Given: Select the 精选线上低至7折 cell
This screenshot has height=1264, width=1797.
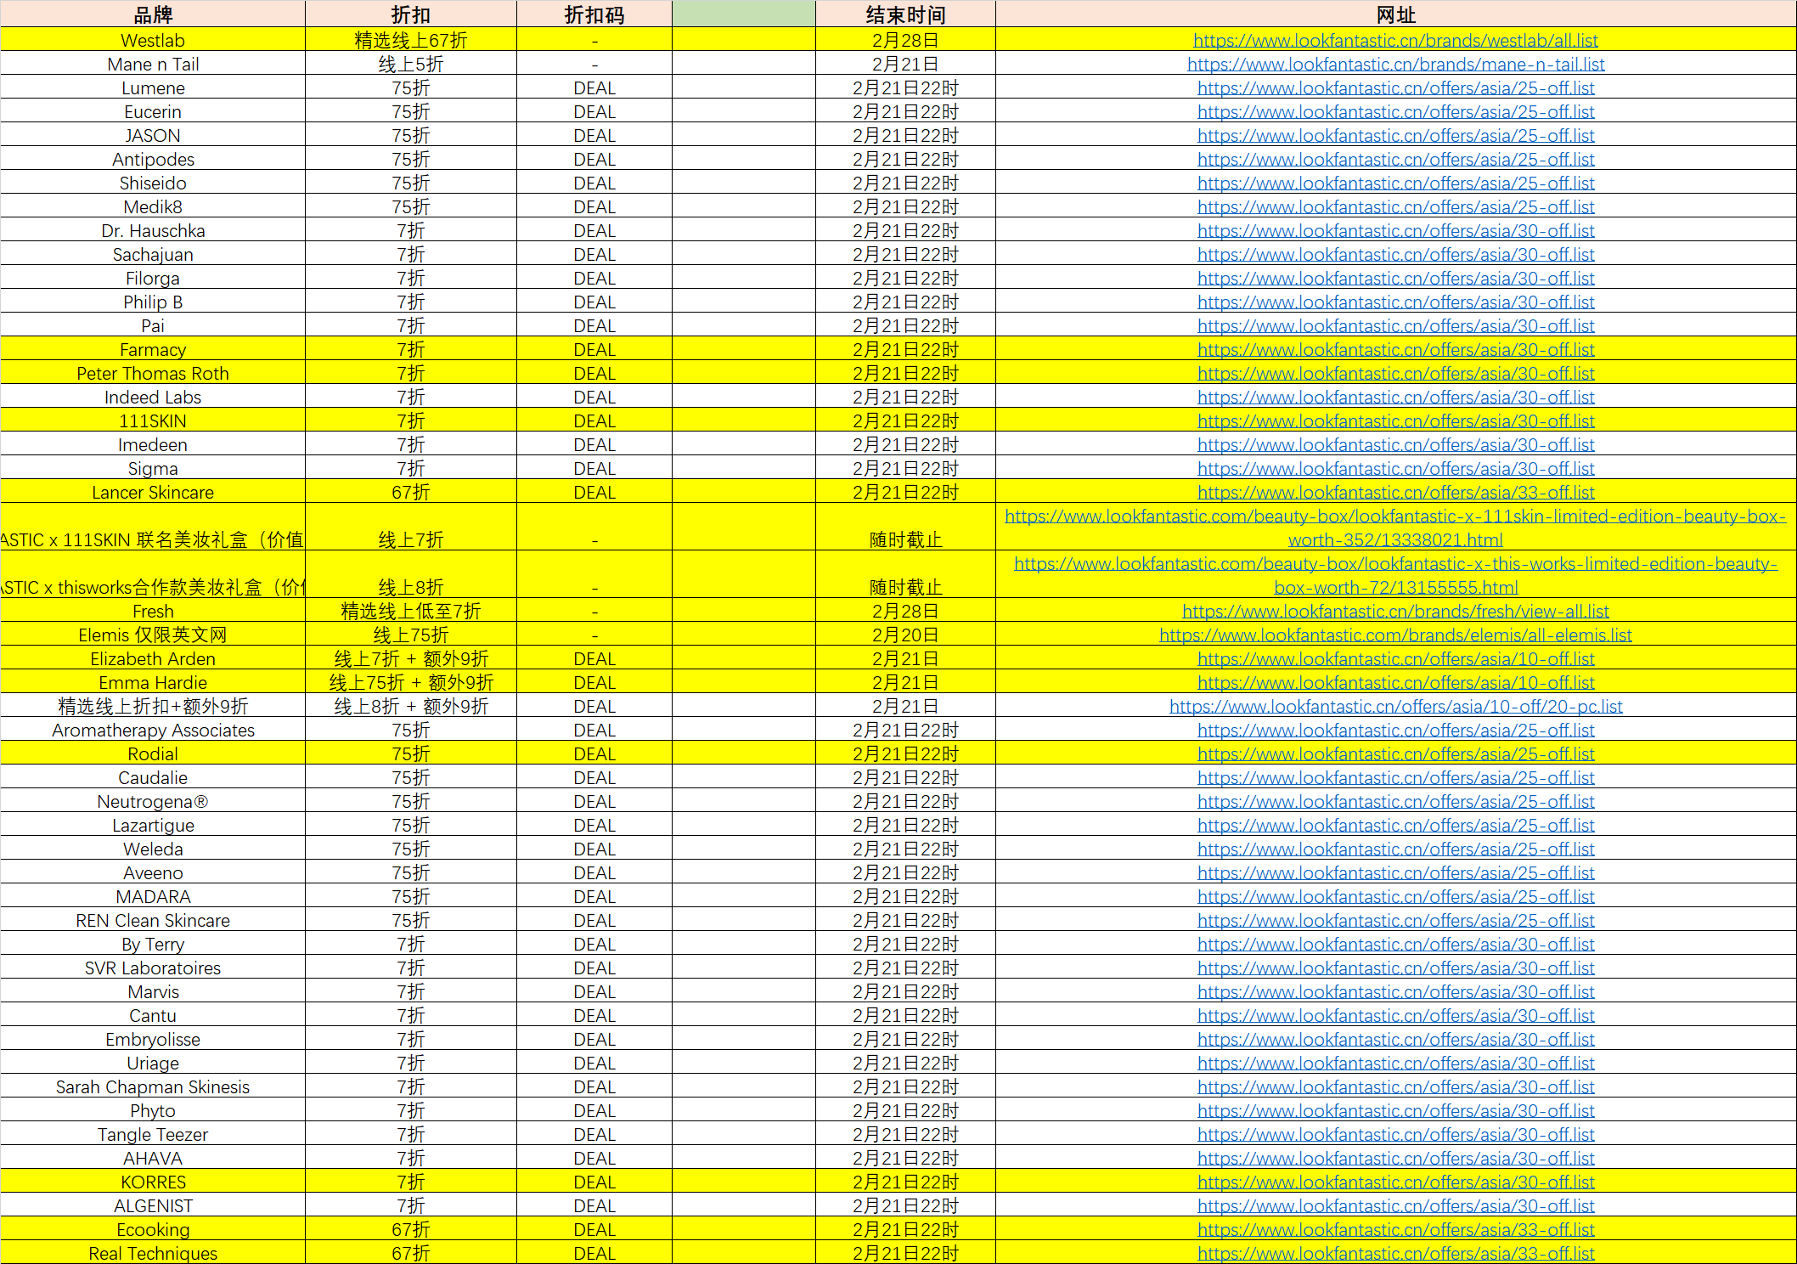Looking at the screenshot, I should pyautogui.click(x=411, y=611).
